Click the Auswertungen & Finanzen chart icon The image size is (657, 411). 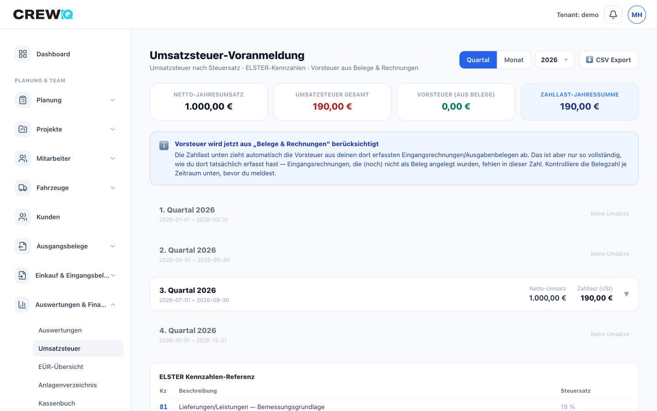(x=22, y=305)
